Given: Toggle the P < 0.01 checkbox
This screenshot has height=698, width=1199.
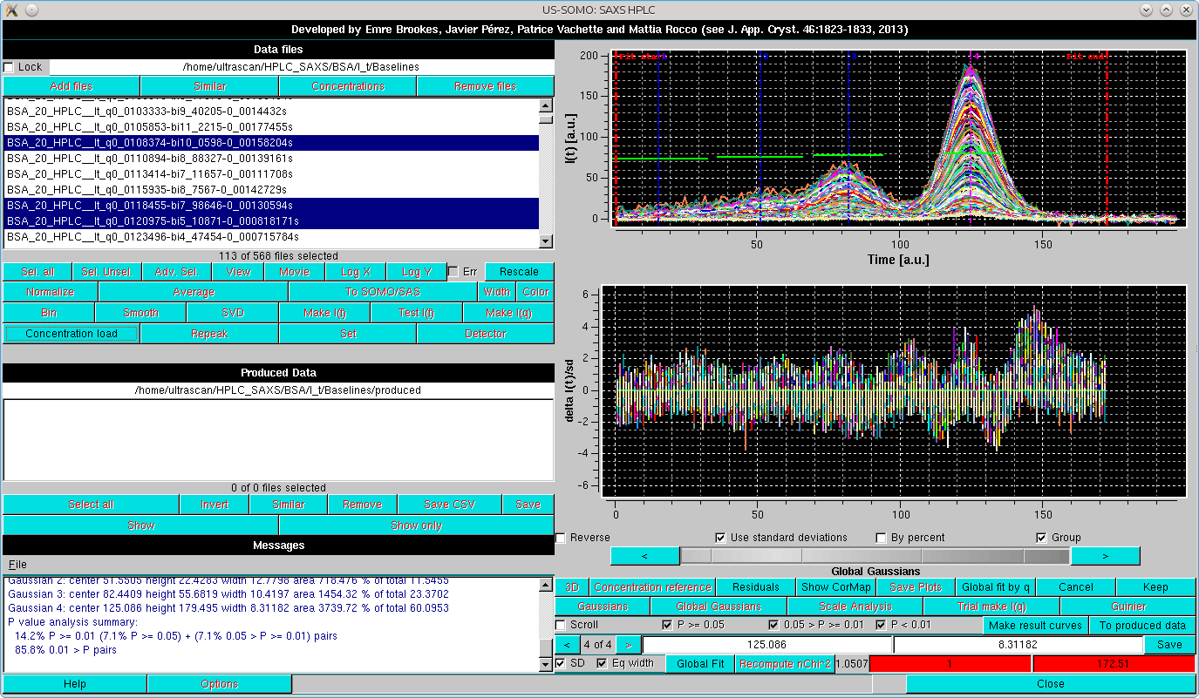Looking at the screenshot, I should click(881, 625).
